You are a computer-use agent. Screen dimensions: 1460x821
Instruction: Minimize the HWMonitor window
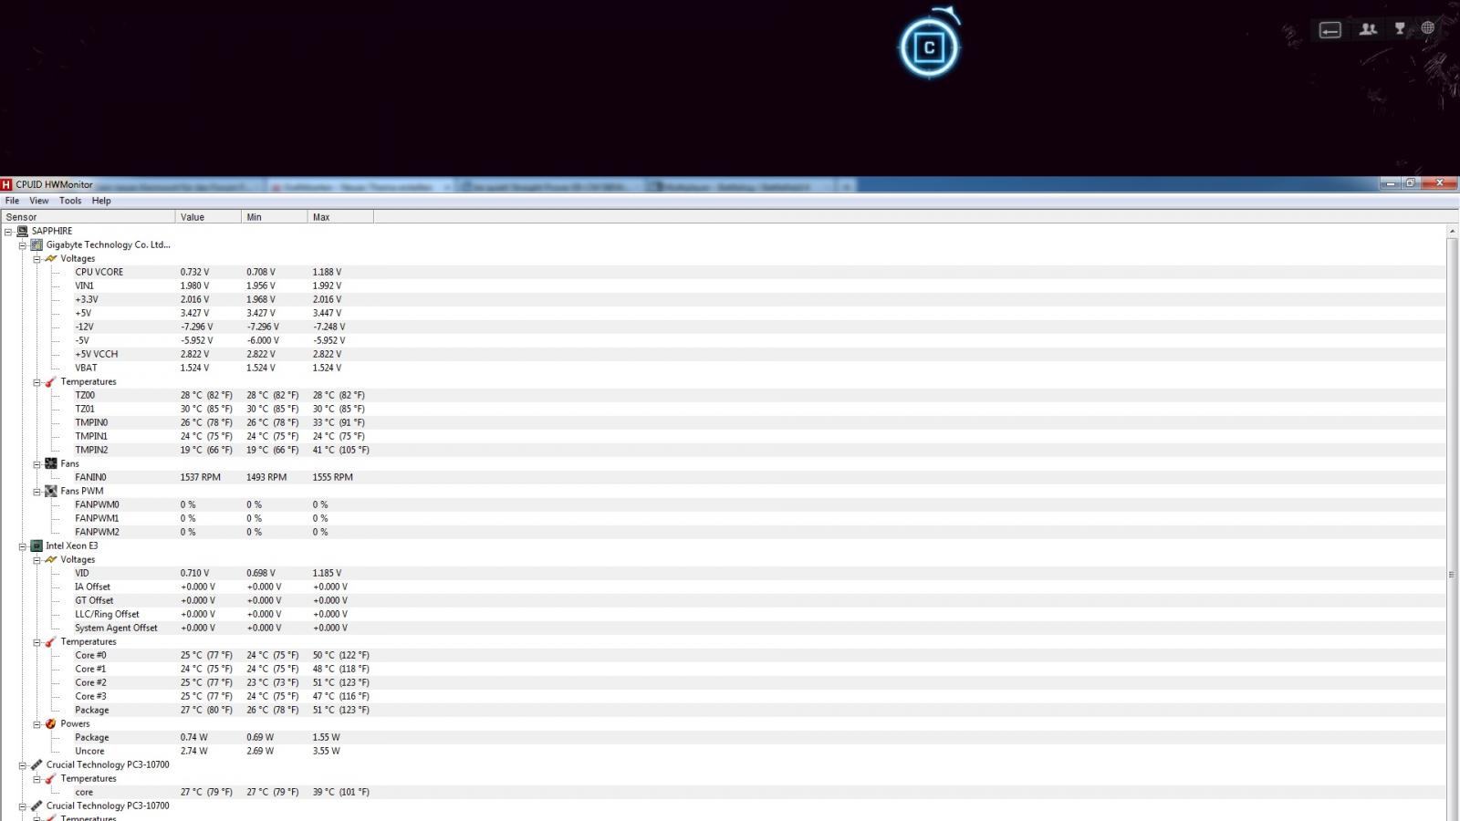coord(1391,183)
